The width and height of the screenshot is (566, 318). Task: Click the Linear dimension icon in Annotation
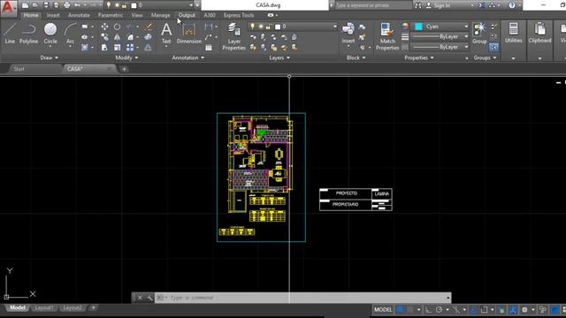point(209,26)
